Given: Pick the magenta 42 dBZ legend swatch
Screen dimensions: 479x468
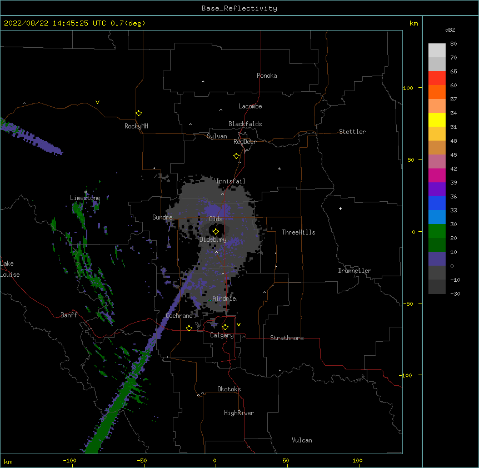Looking at the screenshot, I should [x=437, y=175].
